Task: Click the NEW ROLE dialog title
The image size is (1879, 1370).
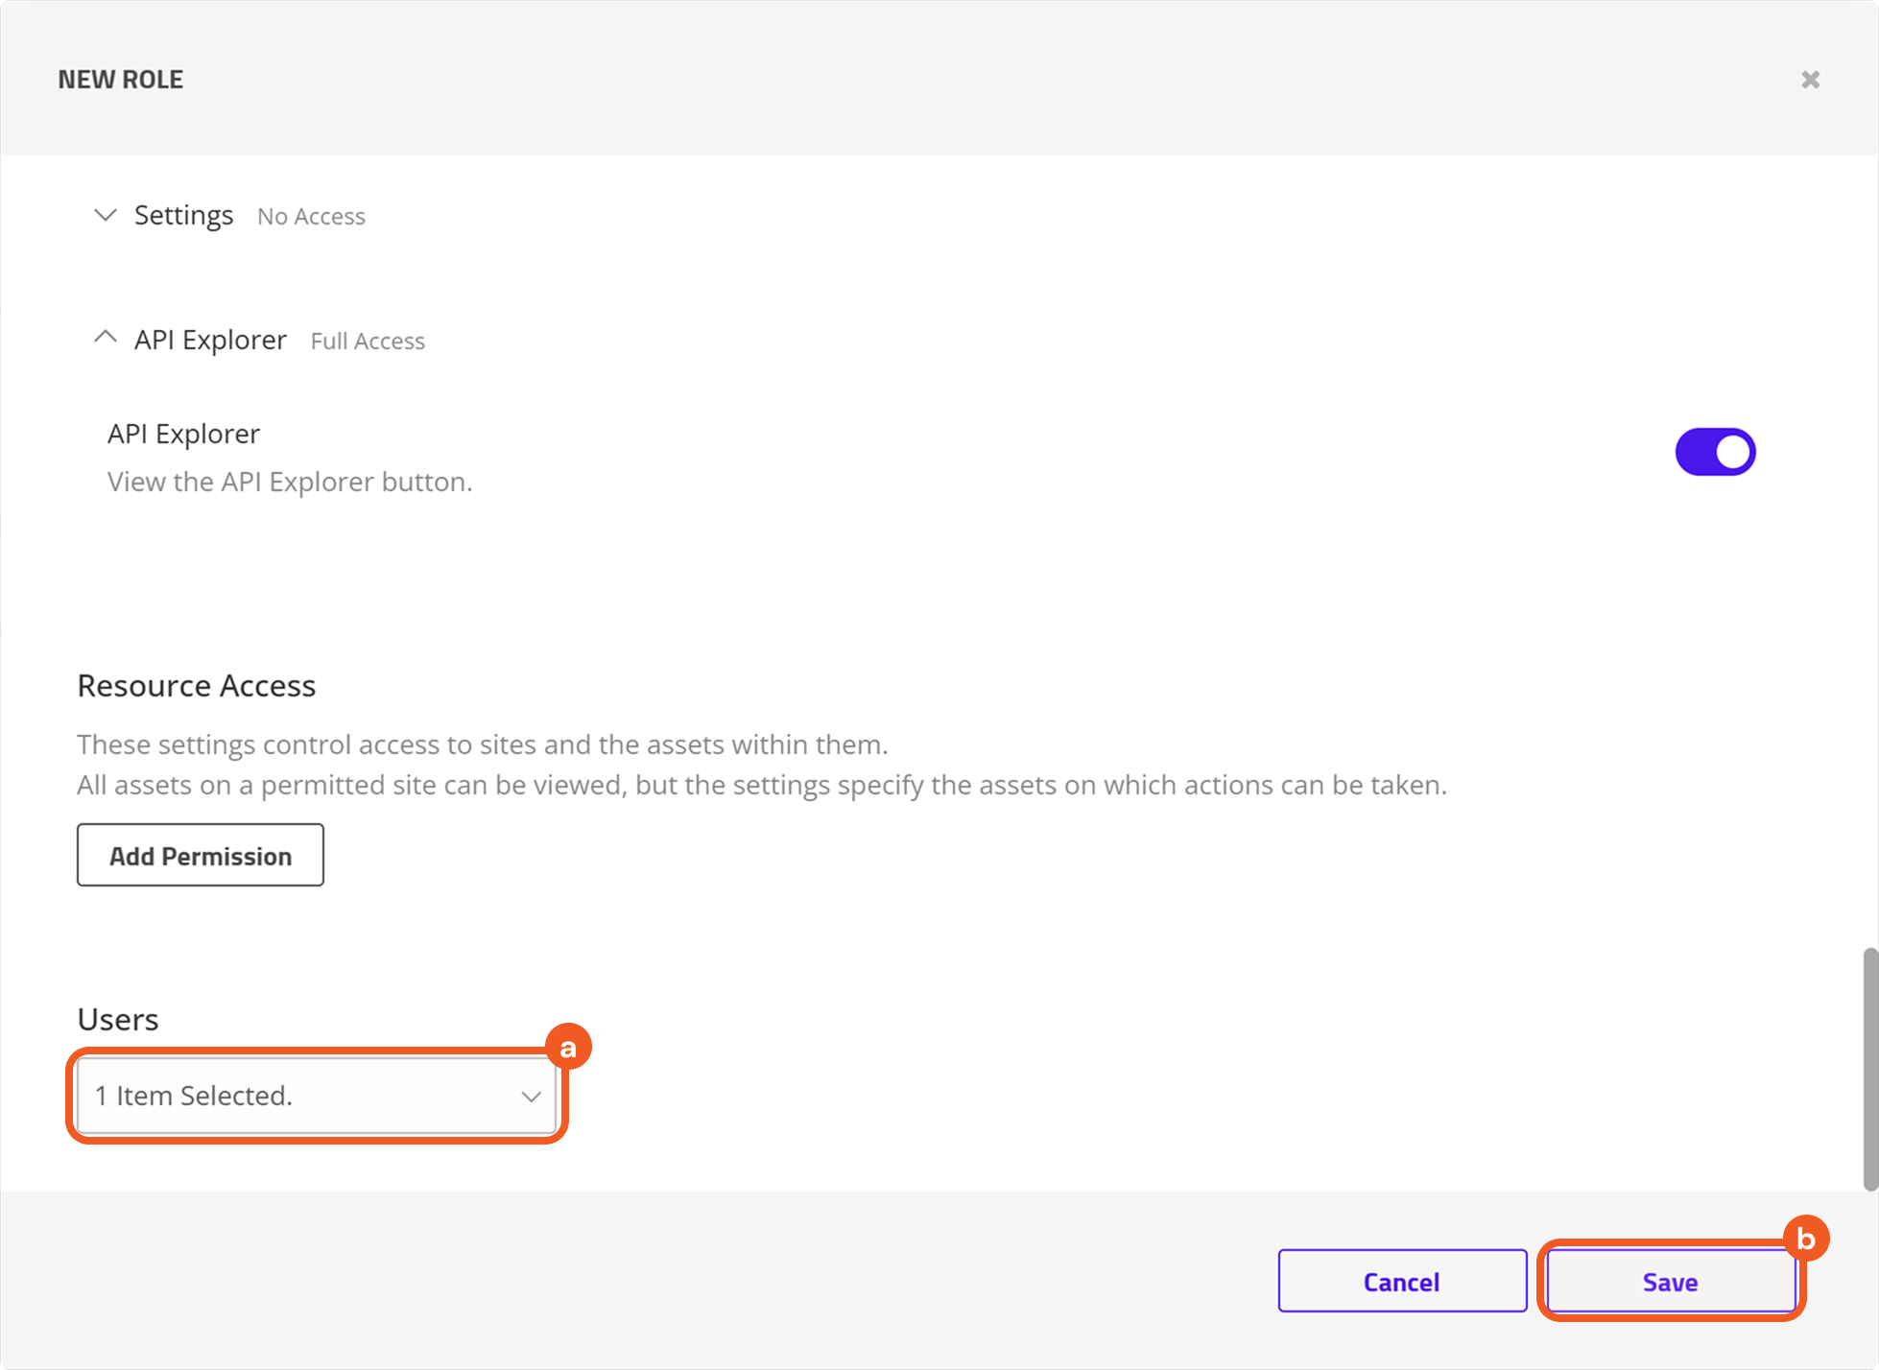Action: pyautogui.click(x=121, y=80)
